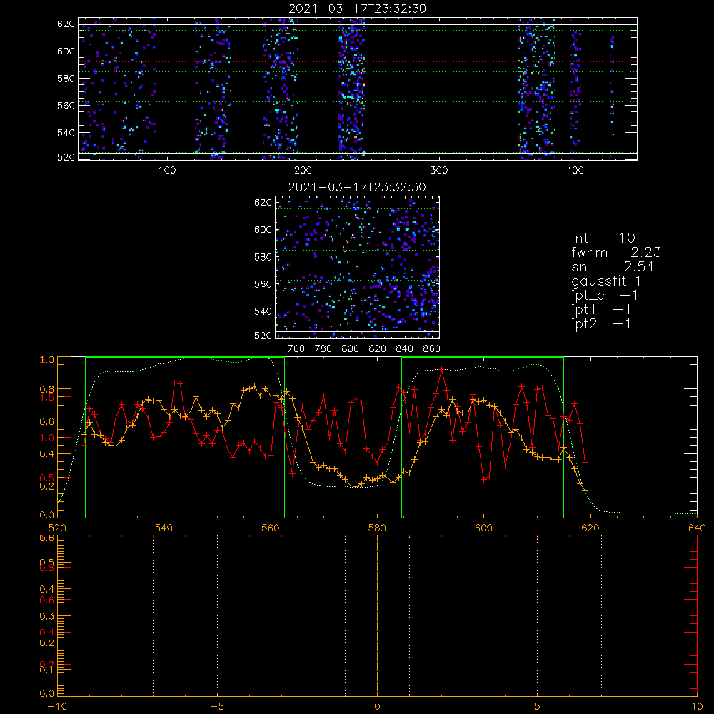714x714 pixels.
Task: Select the 'sn 2.54' value text
Action: [613, 267]
